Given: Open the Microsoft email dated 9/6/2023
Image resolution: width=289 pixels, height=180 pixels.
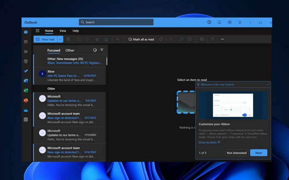Looking at the screenshot, I should point(69,101).
